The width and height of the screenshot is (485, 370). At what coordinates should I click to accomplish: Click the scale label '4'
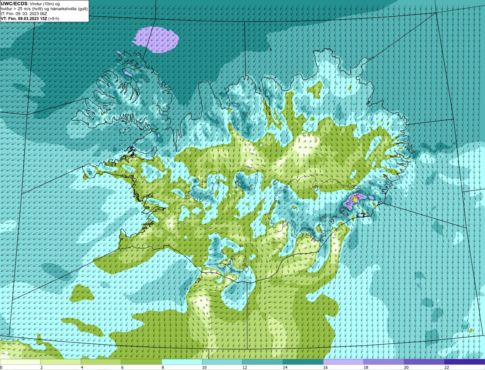tap(82, 367)
